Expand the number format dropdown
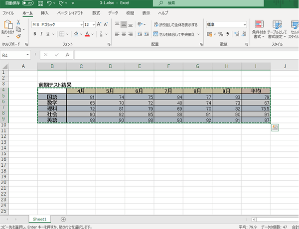Screen dimensions: 299x229 [244, 24]
